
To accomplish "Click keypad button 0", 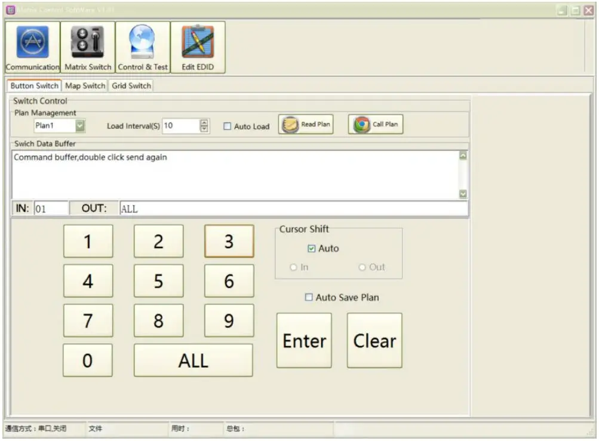I will [x=88, y=360].
